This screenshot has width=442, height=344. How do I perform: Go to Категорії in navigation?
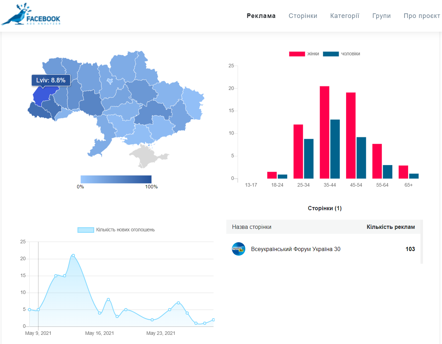tap(345, 16)
